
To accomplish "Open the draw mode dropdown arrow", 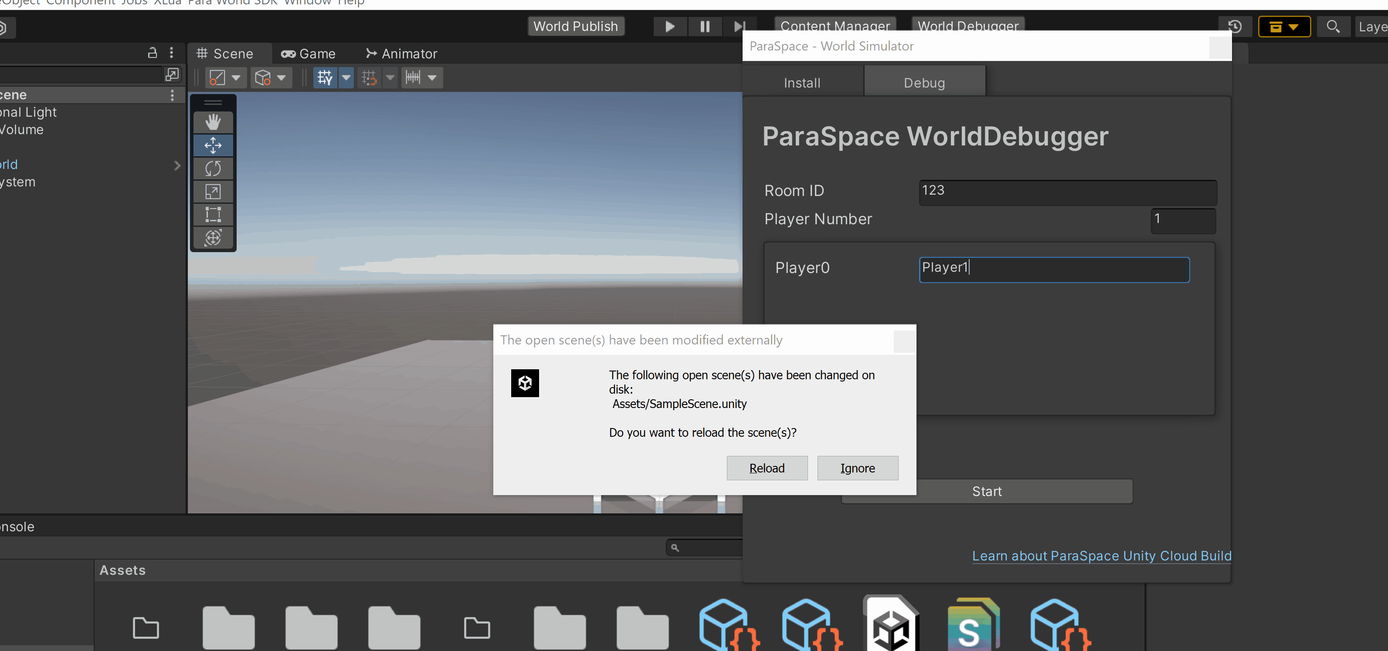I will pos(236,78).
